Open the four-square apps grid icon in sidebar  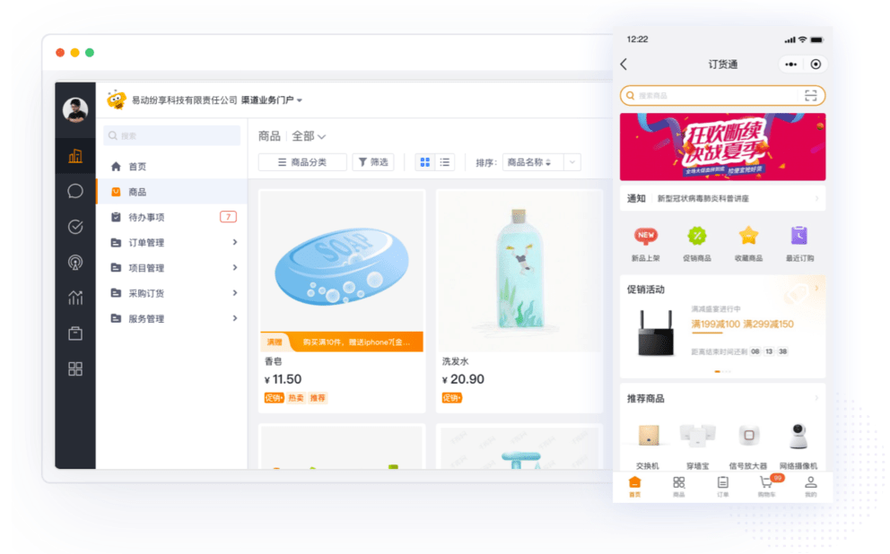tap(75, 369)
